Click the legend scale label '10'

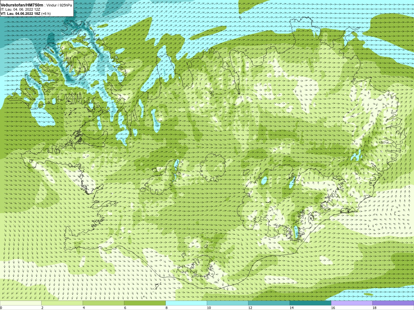tap(209, 308)
